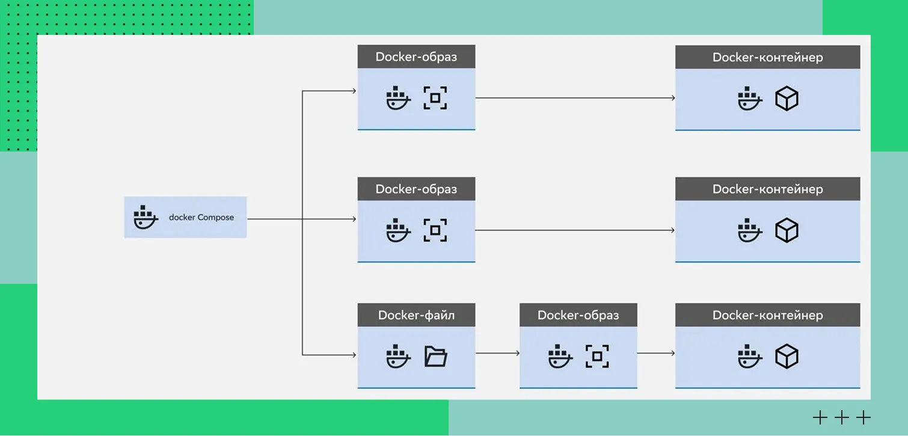Image resolution: width=908 pixels, height=436 pixels.
Task: Open the folder icon in the Docker-файл box
Action: 435,357
